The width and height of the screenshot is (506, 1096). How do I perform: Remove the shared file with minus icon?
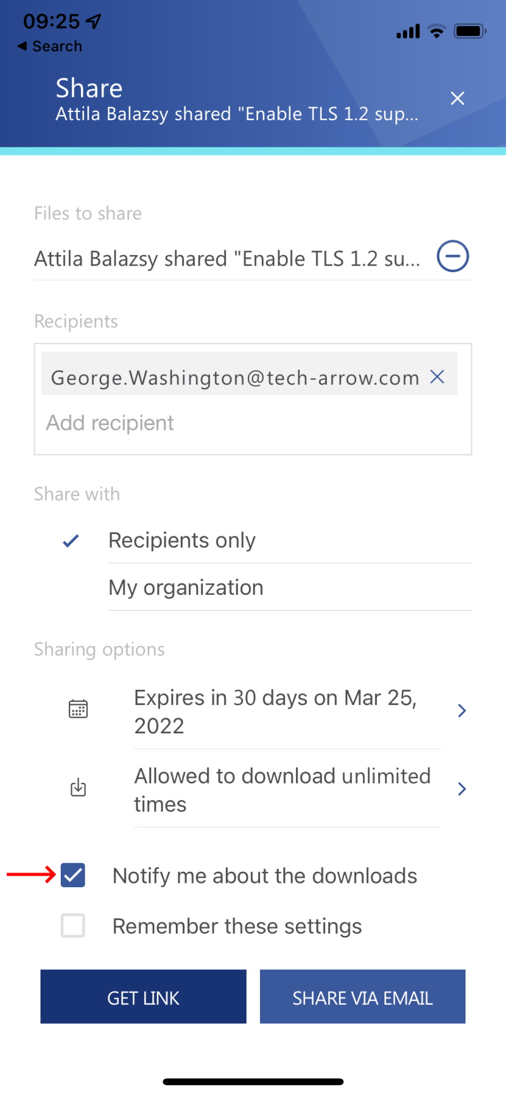(453, 256)
